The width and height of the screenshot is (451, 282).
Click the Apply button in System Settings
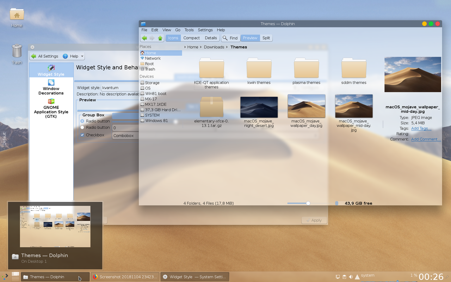[314, 220]
